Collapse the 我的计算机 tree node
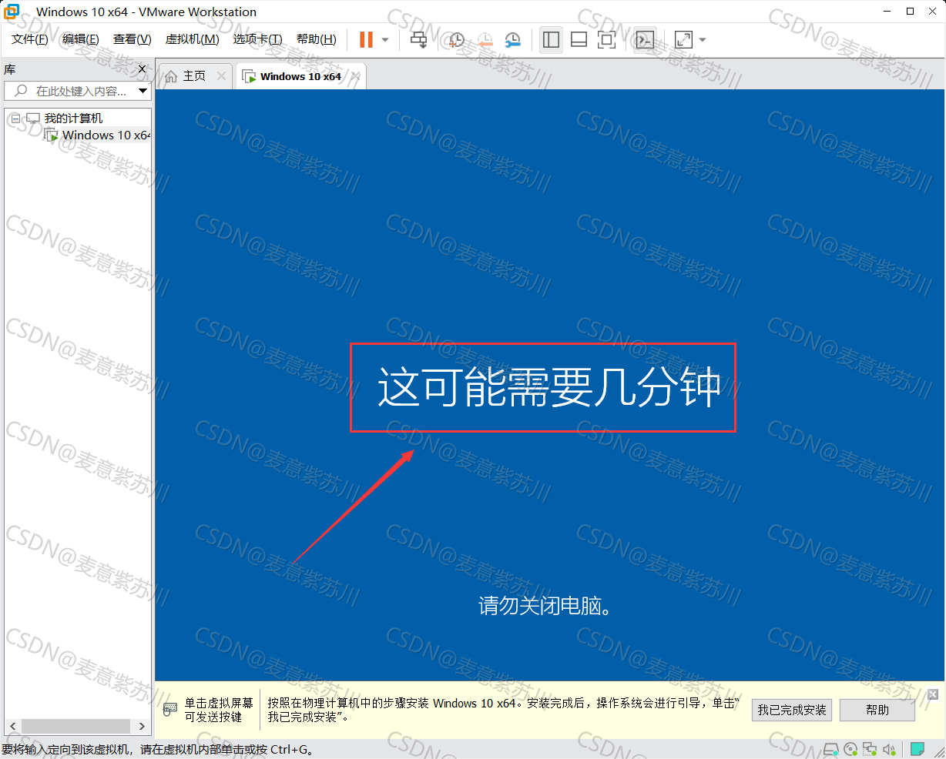This screenshot has height=759, width=946. point(15,119)
